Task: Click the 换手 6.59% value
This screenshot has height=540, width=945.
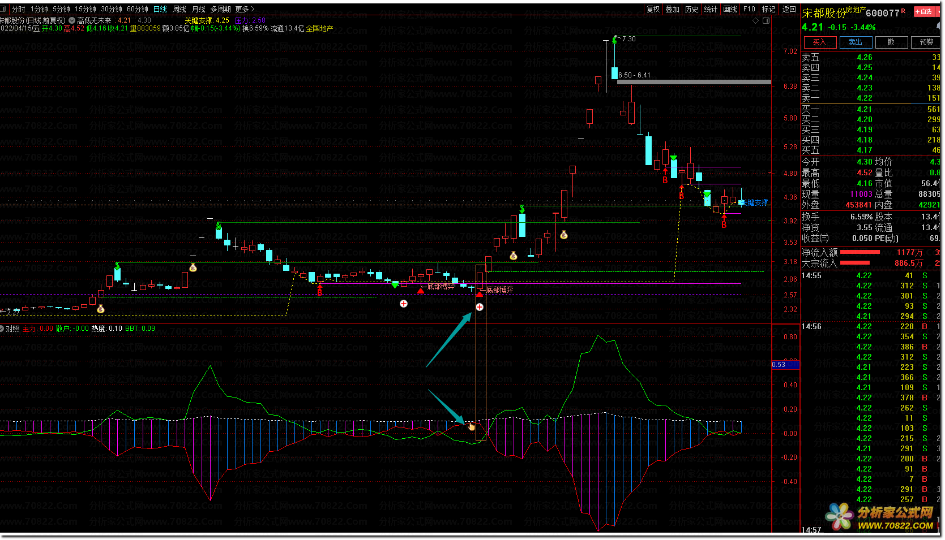Action: point(861,217)
